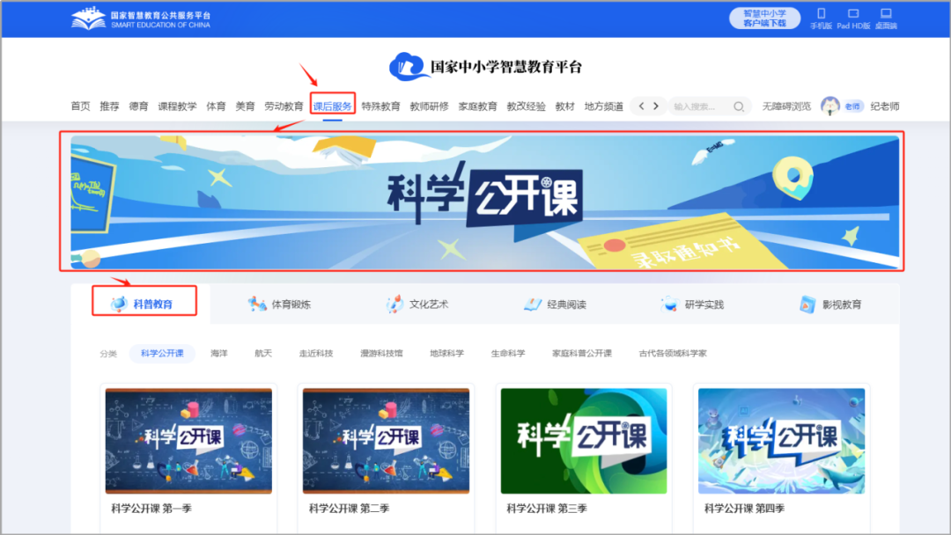Open 无障碍浏览 accessibility mode
The width and height of the screenshot is (951, 535).
pos(786,105)
